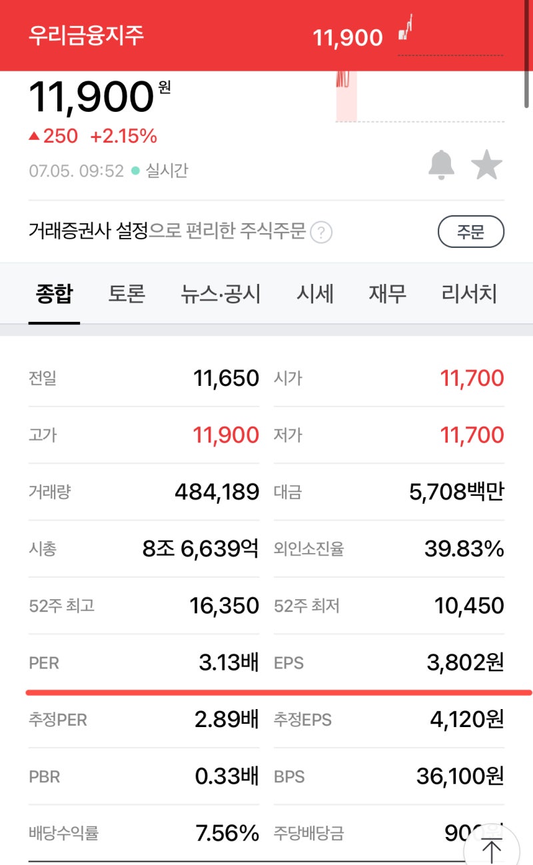This screenshot has width=533, height=865.
Task: View the 재무 financials tab
Action: (387, 295)
